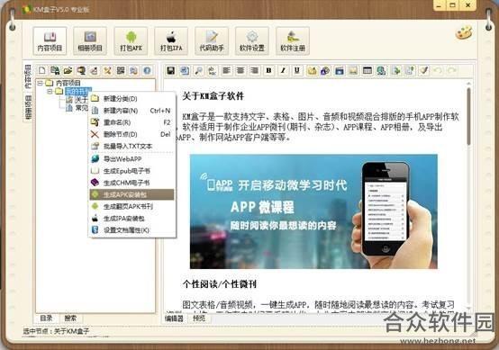Switch to the 预览 tab
The image size is (499, 350).
coord(199,319)
